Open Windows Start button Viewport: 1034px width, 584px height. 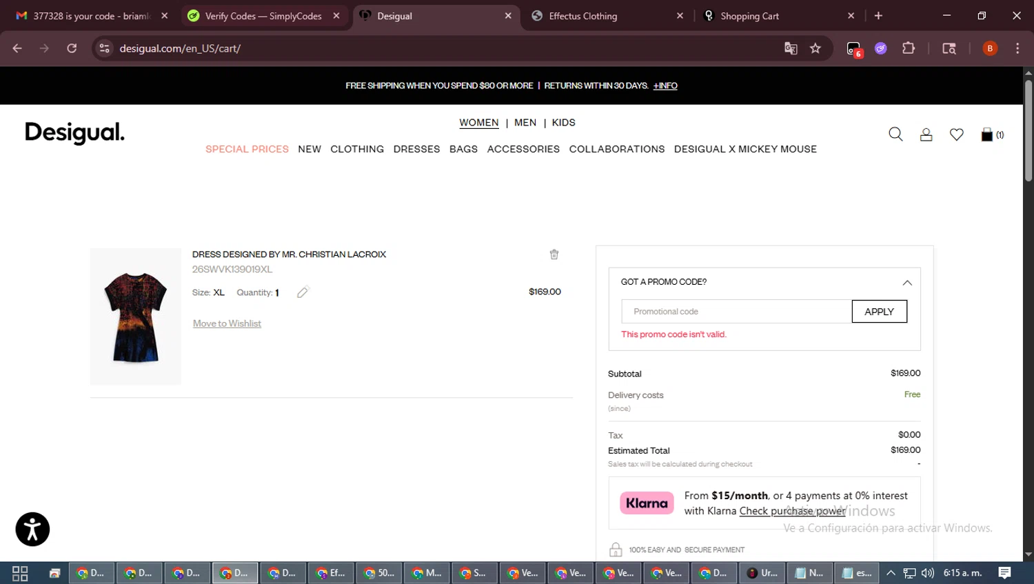[x=20, y=573]
